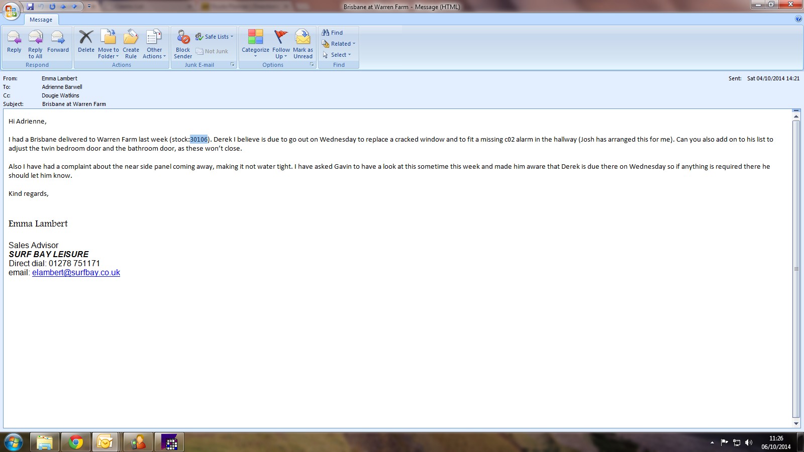
Task: Open the Safe Lists dropdown
Action: click(x=215, y=37)
